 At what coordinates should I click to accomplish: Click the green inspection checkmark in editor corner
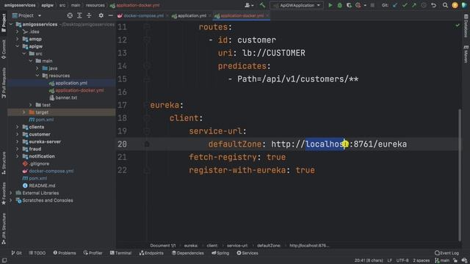457,26
